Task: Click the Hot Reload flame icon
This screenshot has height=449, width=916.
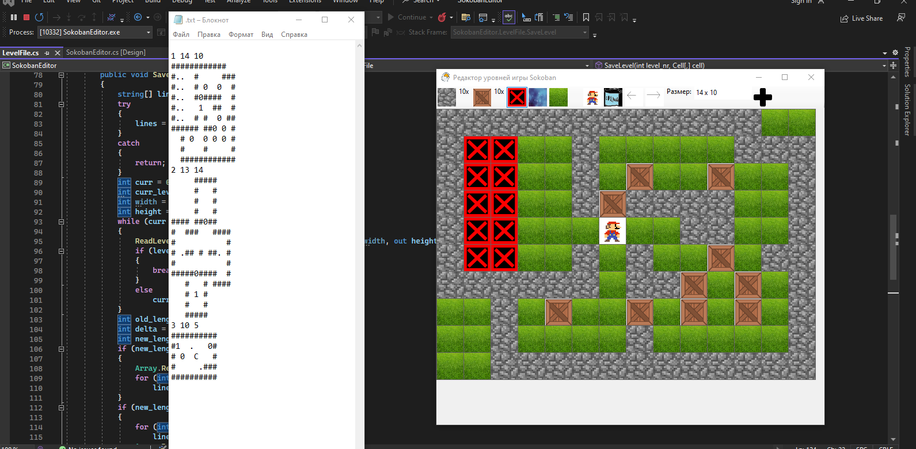Action: pyautogui.click(x=442, y=17)
